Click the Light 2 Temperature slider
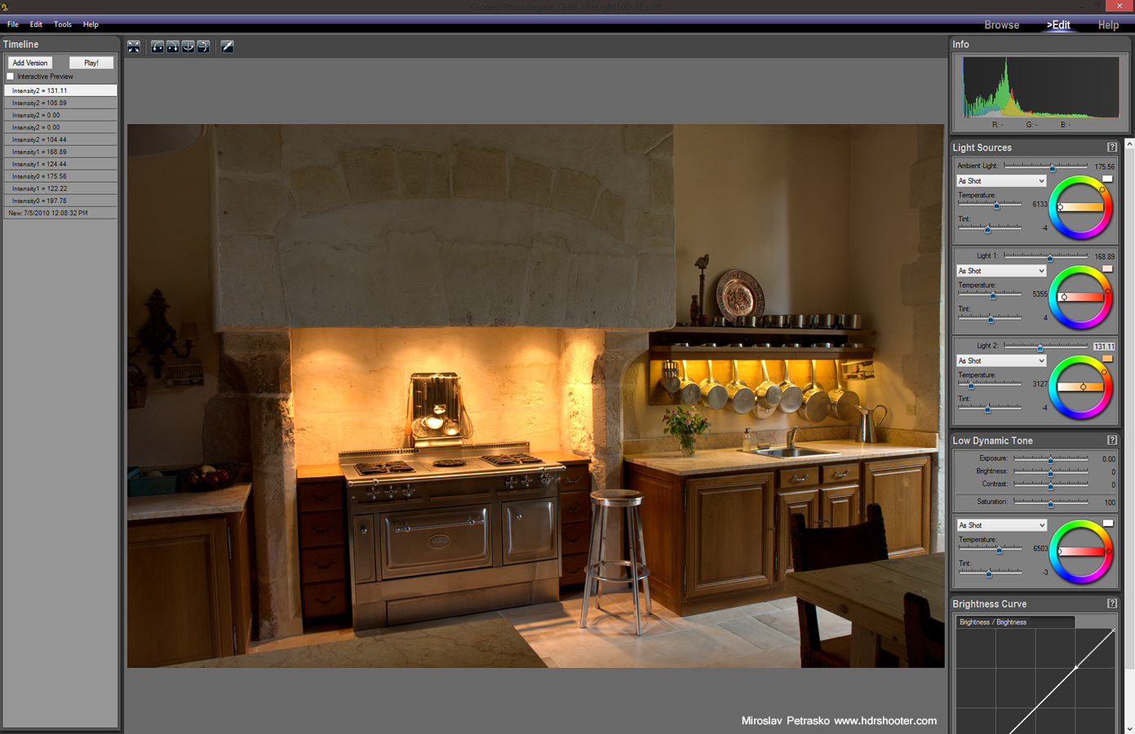 click(990, 383)
